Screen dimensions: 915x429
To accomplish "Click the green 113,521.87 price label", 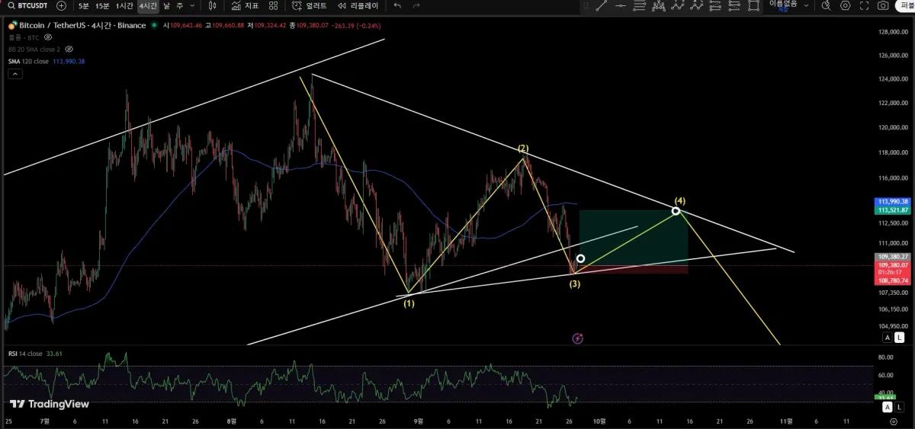I will pos(894,210).
